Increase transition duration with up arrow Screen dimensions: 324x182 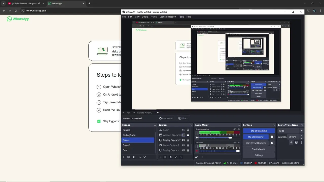(x=301, y=136)
